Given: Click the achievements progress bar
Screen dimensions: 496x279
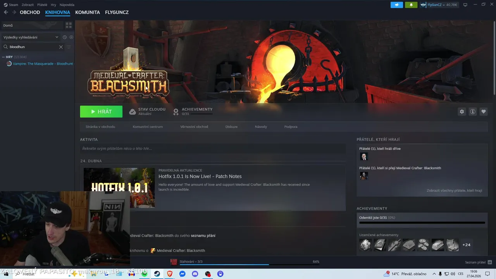Looking at the screenshot, I should tap(422, 223).
